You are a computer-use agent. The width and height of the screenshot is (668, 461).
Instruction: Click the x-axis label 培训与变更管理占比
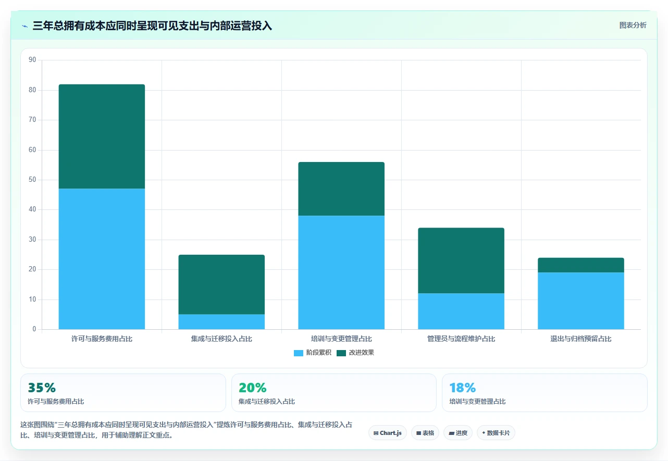pyautogui.click(x=341, y=339)
